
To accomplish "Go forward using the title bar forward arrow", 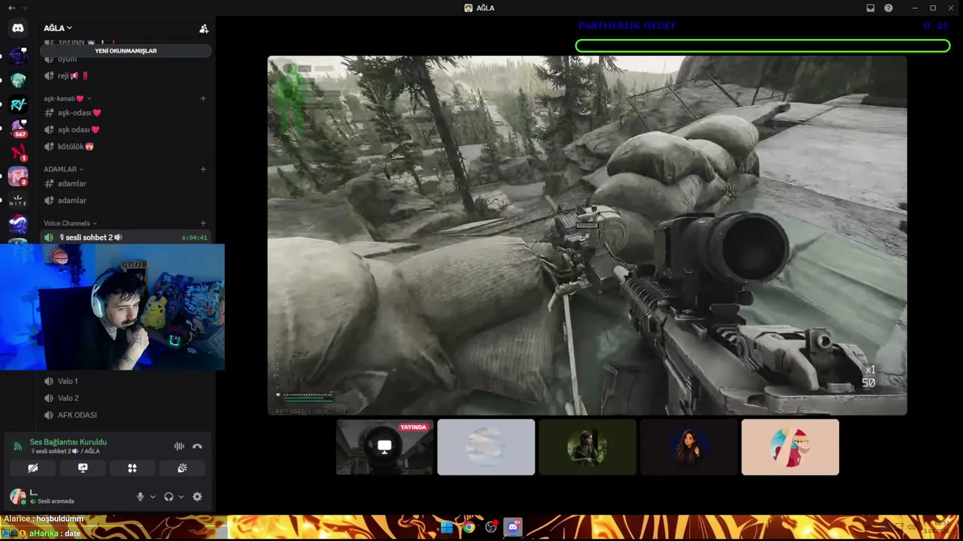I will pos(23,8).
